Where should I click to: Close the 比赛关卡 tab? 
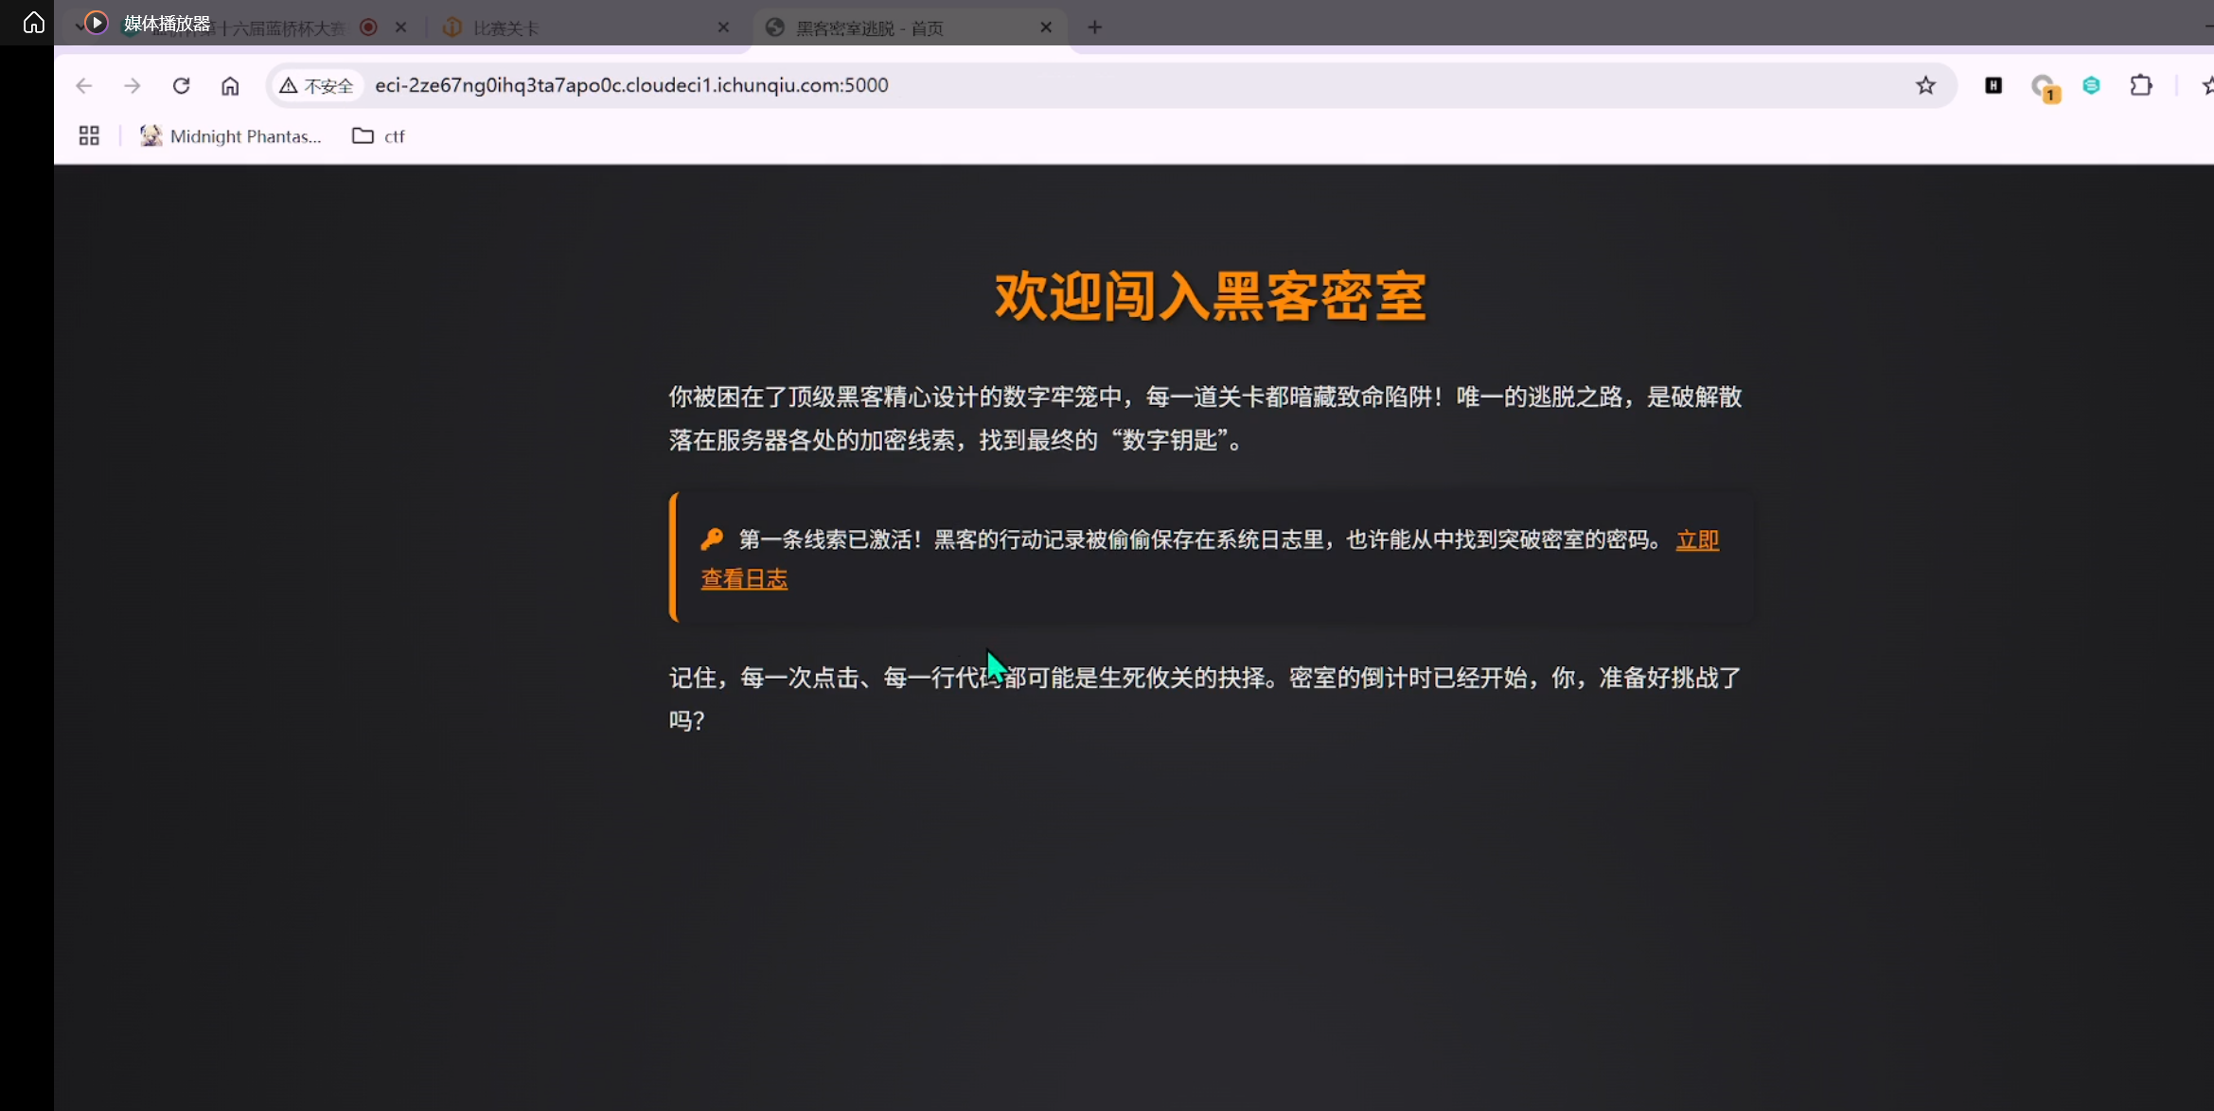[x=723, y=27]
